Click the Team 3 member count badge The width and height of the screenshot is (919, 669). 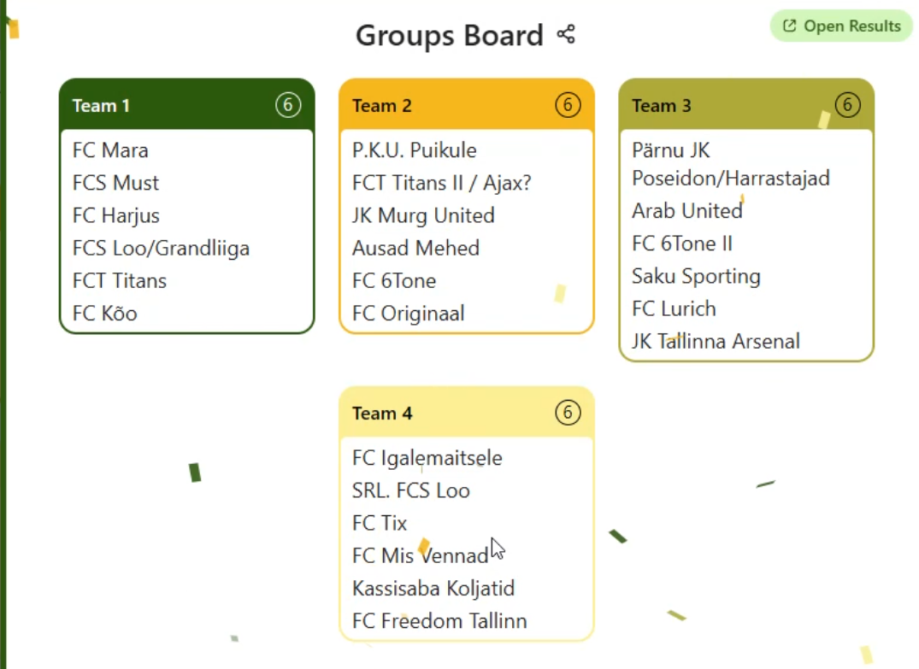[847, 105]
